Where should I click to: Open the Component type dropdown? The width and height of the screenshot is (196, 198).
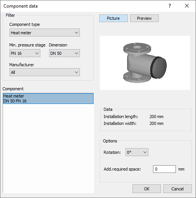coord(45,33)
